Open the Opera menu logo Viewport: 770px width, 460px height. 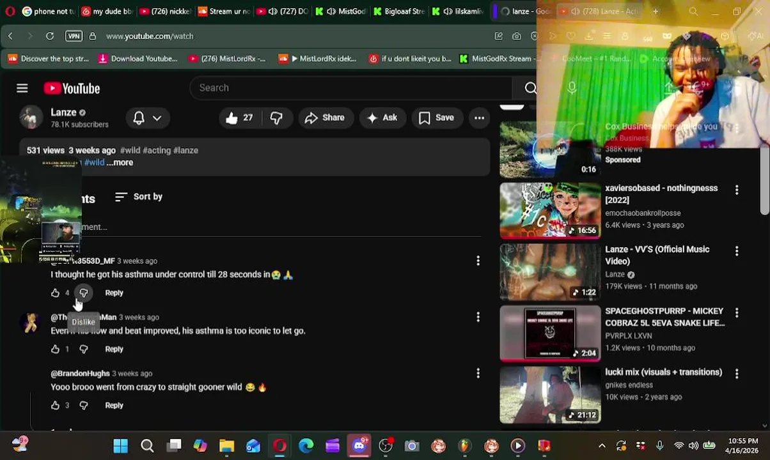click(10, 11)
